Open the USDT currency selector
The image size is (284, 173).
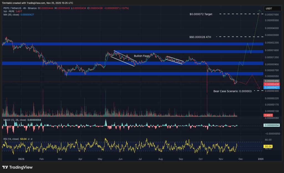268,9
